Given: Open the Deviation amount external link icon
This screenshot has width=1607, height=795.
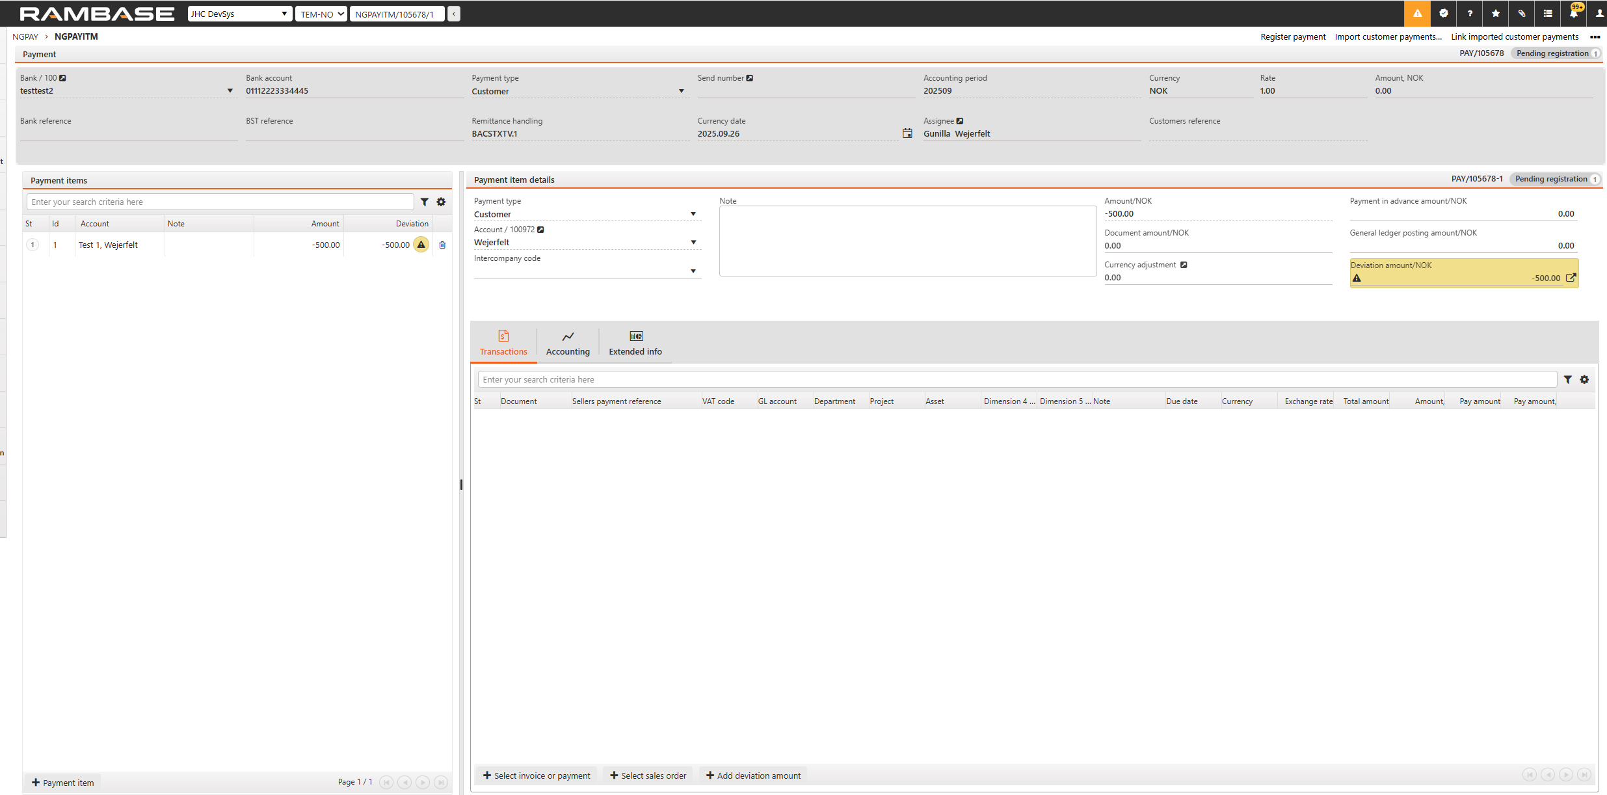Looking at the screenshot, I should pos(1571,278).
